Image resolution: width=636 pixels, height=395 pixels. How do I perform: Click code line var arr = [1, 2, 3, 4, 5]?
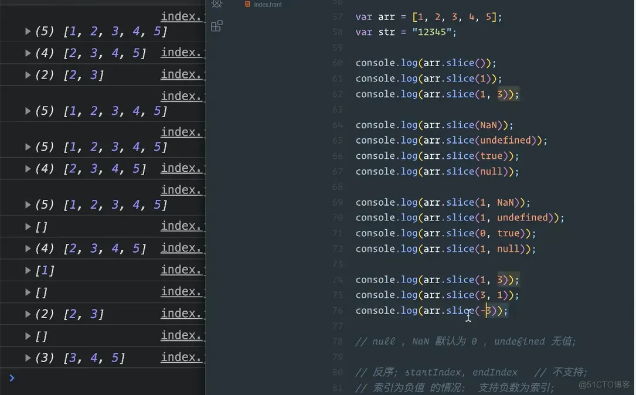pos(428,17)
